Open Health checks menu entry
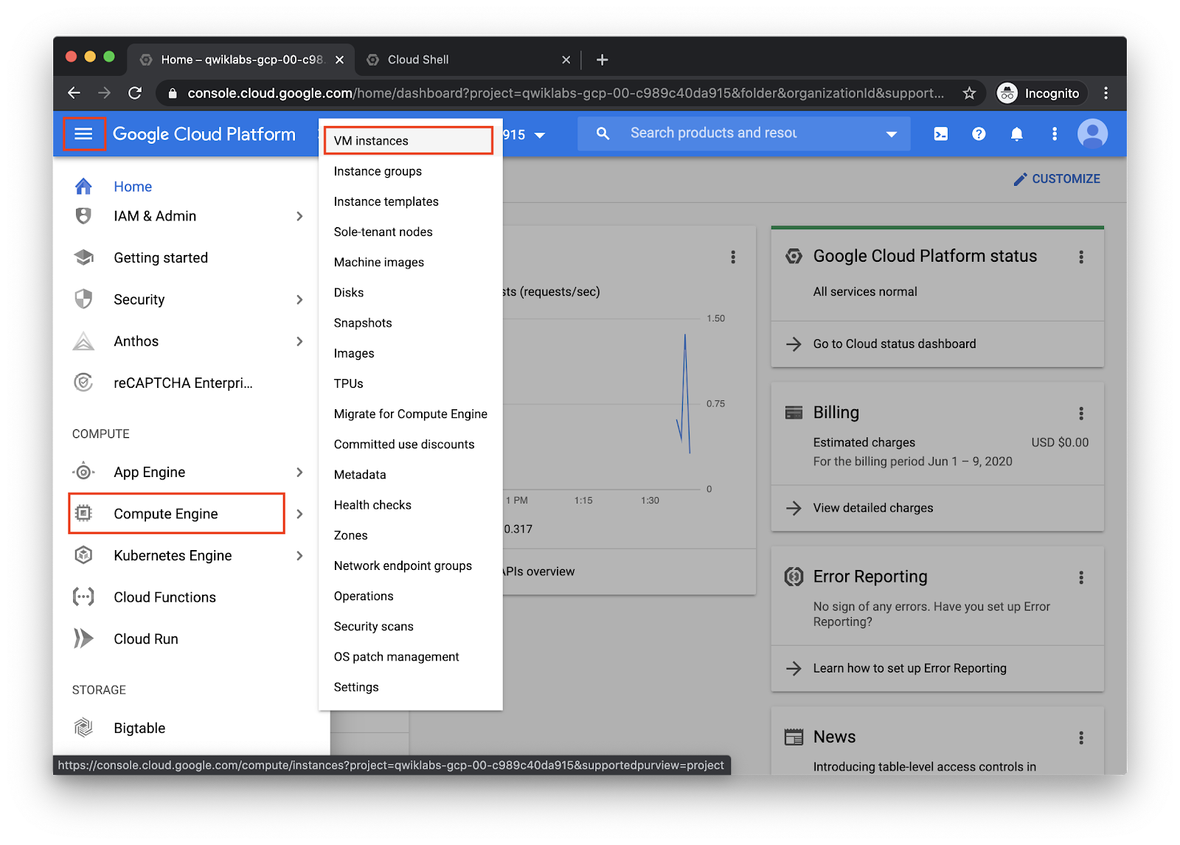Viewport: 1180px width, 845px height. click(372, 504)
